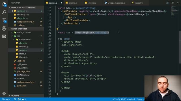Click the 1 UNSAVED badge
Image resolution: width=181 pixels, height=101 pixels.
click(30, 8)
